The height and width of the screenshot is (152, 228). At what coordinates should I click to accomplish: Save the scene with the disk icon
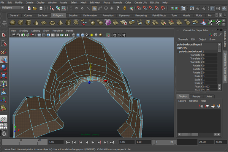click(x=41, y=8)
